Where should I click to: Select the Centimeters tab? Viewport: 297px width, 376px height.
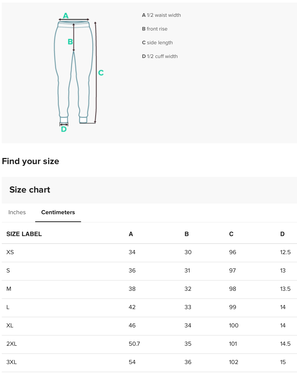(x=58, y=212)
